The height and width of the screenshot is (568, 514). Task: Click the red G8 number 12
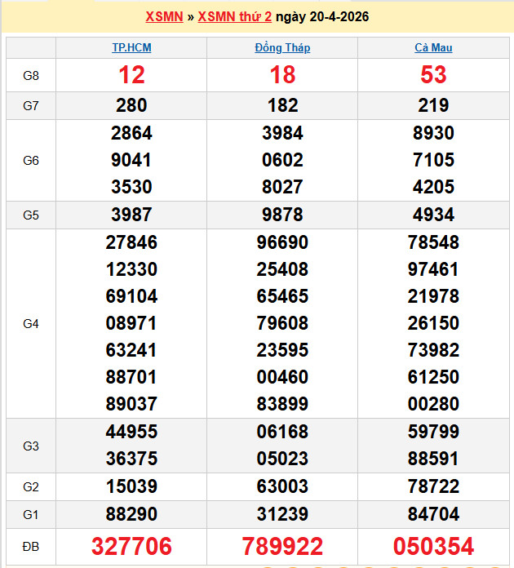pos(131,75)
